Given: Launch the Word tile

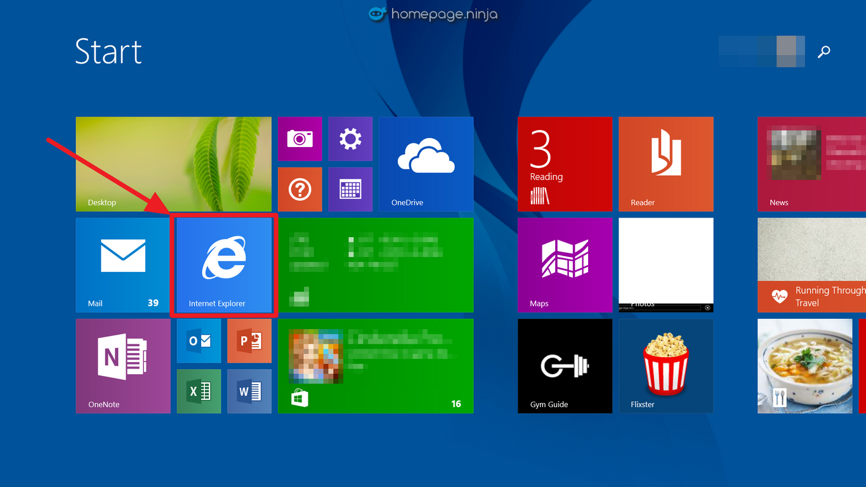Looking at the screenshot, I should [249, 391].
